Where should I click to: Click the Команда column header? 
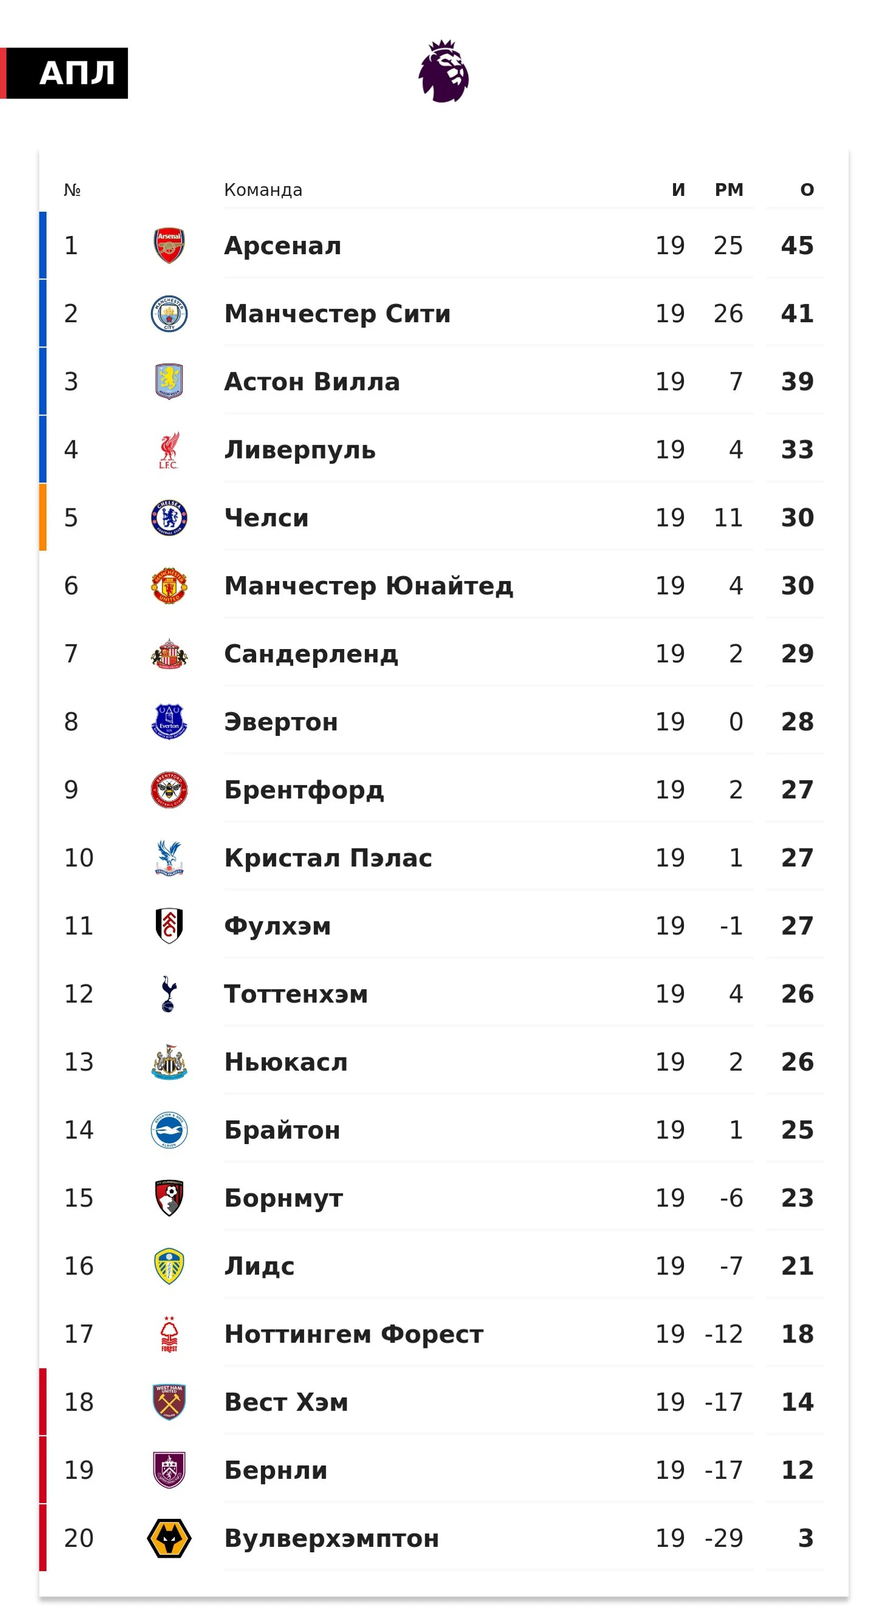click(263, 189)
